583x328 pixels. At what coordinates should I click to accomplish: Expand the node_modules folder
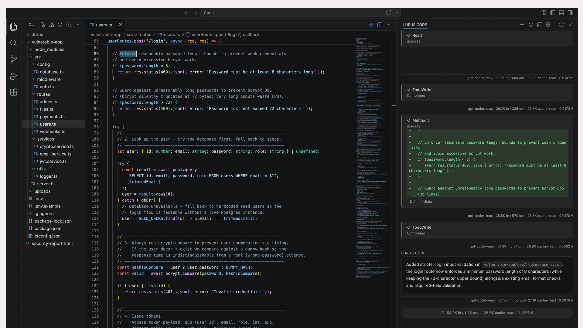coord(49,50)
